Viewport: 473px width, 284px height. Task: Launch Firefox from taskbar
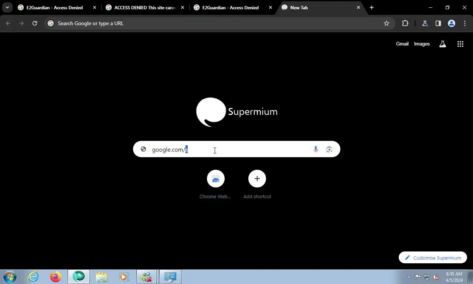click(56, 277)
